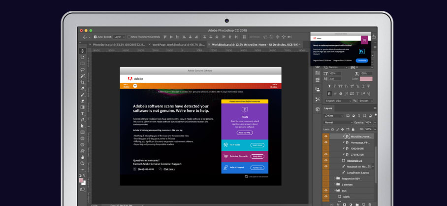Image resolution: width=447 pixels, height=206 pixels.
Task: Select the Path Selection arrow tool
Action: click(82, 126)
